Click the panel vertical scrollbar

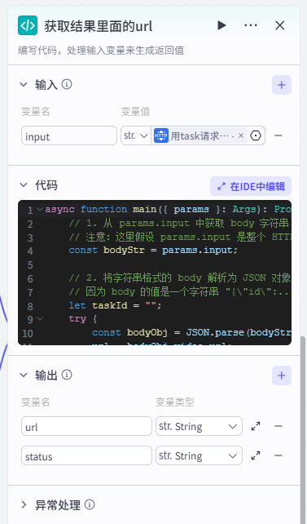click(x=303, y=429)
